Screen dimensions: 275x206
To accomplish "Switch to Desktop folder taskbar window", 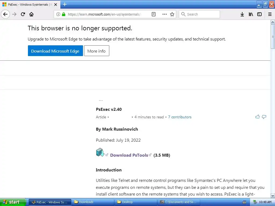I will tap(136, 202).
